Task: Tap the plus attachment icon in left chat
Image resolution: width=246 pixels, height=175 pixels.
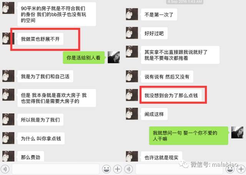Action: point(118,169)
